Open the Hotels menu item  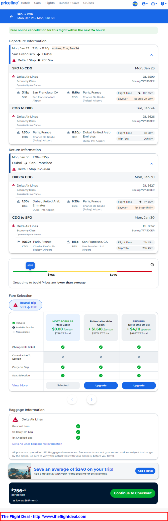[x=26, y=3]
